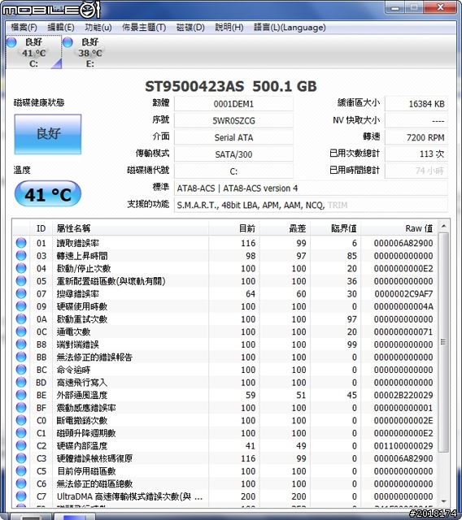Click the transfer mode field SATA/300

pyautogui.click(x=233, y=154)
